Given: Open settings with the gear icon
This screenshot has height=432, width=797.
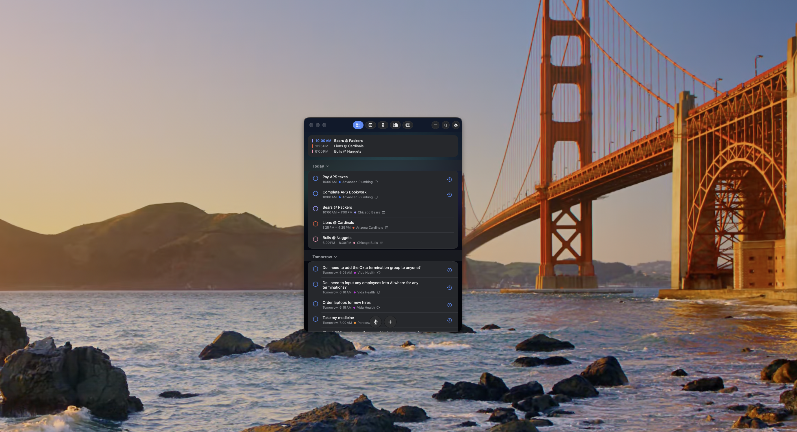Looking at the screenshot, I should point(456,125).
